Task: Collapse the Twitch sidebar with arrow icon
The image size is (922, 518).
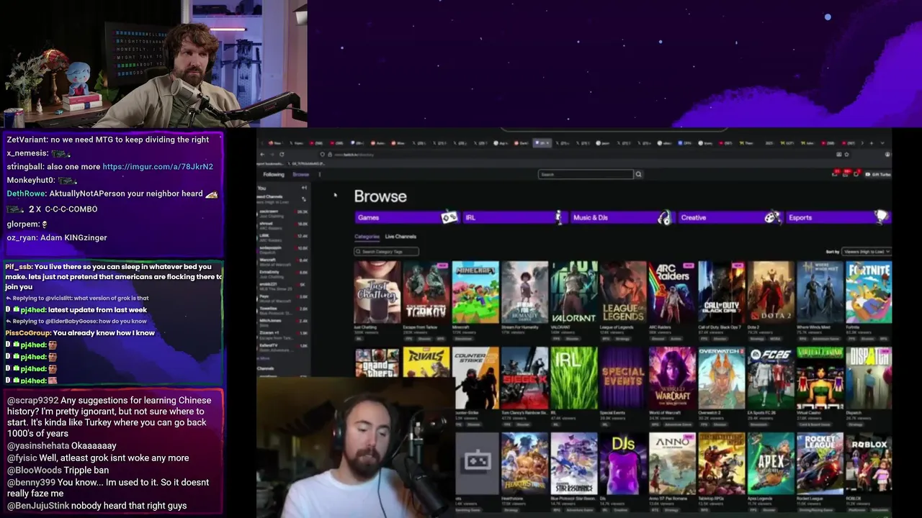Action: pyautogui.click(x=304, y=188)
